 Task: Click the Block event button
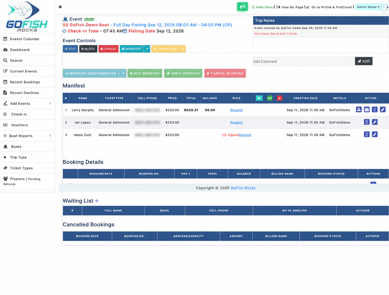pos(88,49)
